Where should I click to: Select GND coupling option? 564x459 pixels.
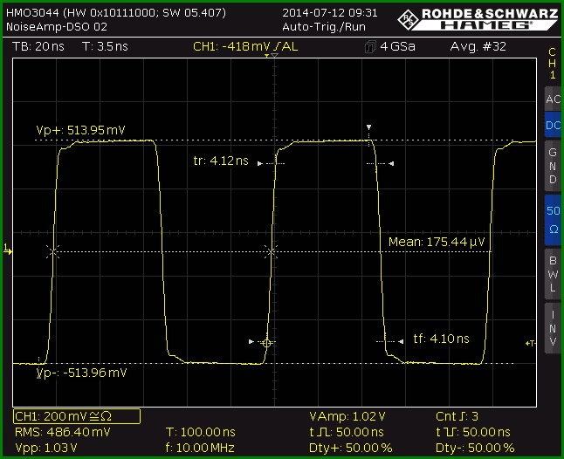pos(553,166)
